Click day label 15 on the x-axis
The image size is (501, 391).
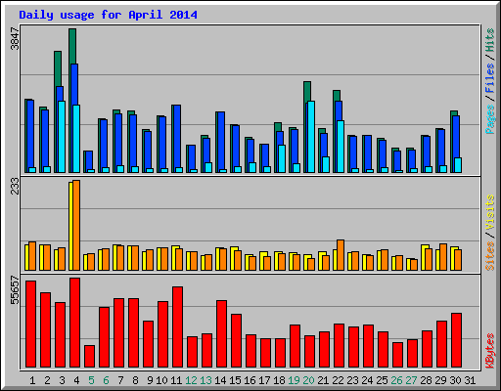pyautogui.click(x=235, y=380)
